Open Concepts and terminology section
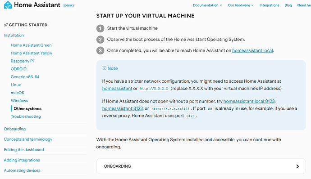Image resolution: width=311 pixels, height=179 pixels. 28,139
